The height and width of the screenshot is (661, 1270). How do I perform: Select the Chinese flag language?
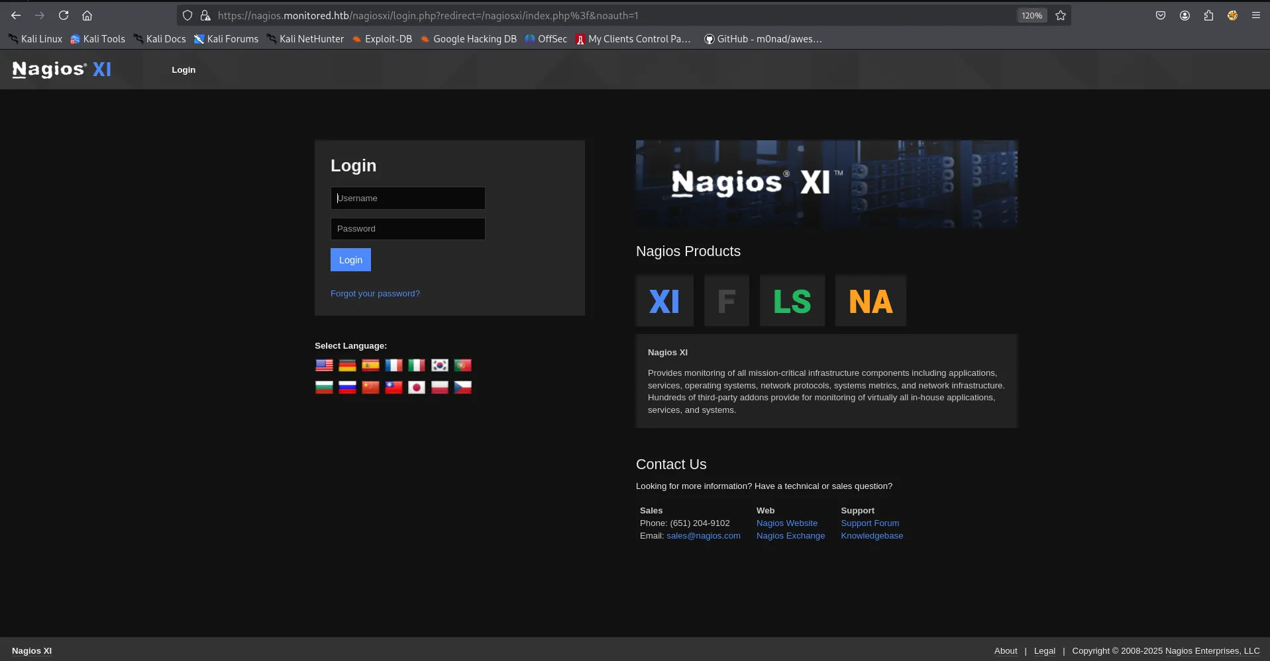[x=370, y=387]
